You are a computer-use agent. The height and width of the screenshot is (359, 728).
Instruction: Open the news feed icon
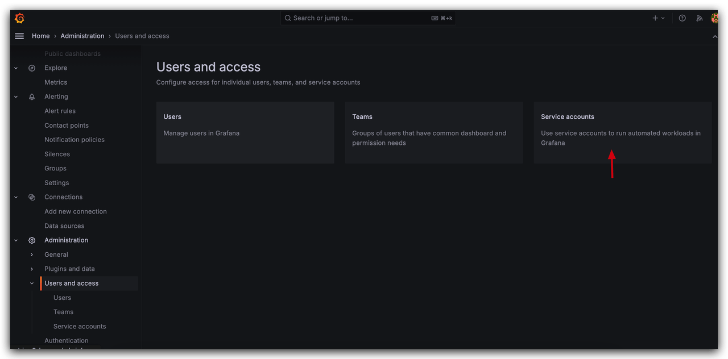[699, 18]
